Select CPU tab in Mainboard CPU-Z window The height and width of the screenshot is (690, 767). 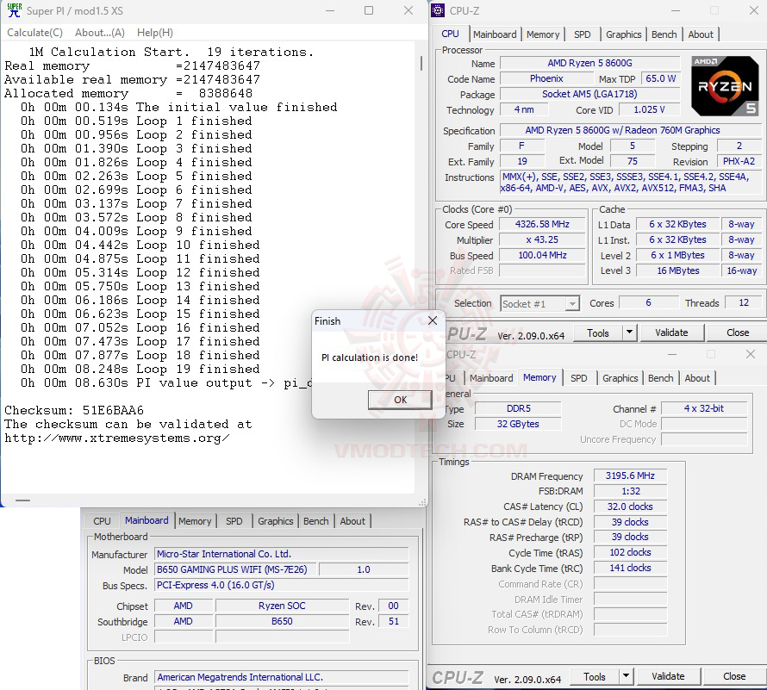coord(102,521)
